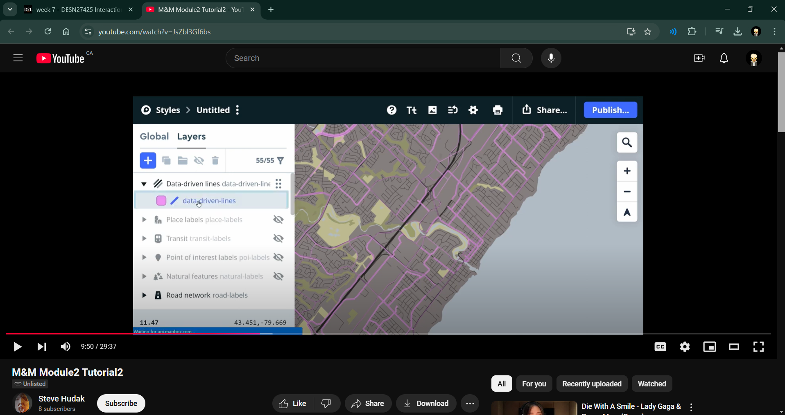Open Chrome tab search dropdown
This screenshot has width=785, height=415.
pyautogui.click(x=10, y=9)
